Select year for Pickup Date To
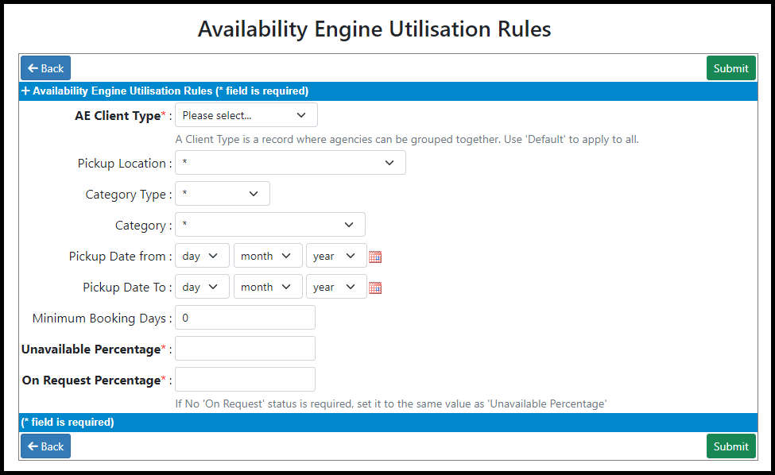The width and height of the screenshot is (775, 475). [x=336, y=287]
